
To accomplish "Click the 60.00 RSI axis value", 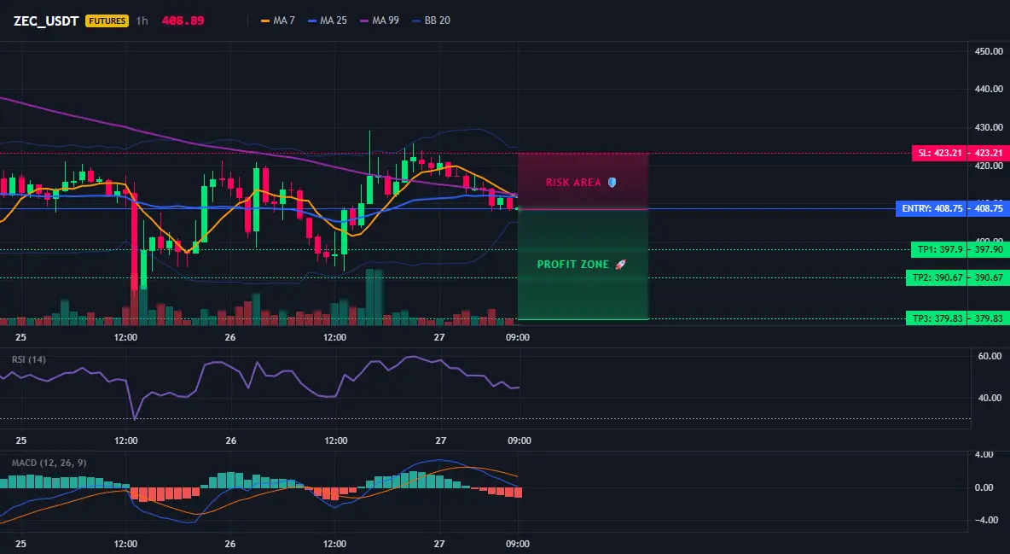I will click(x=989, y=356).
